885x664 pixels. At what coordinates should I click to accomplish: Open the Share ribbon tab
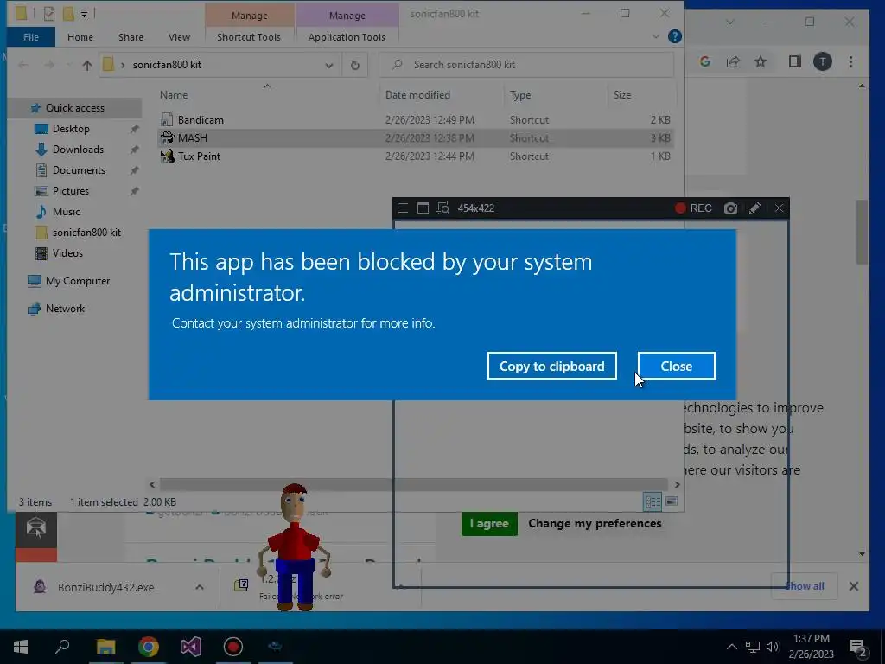point(131,36)
